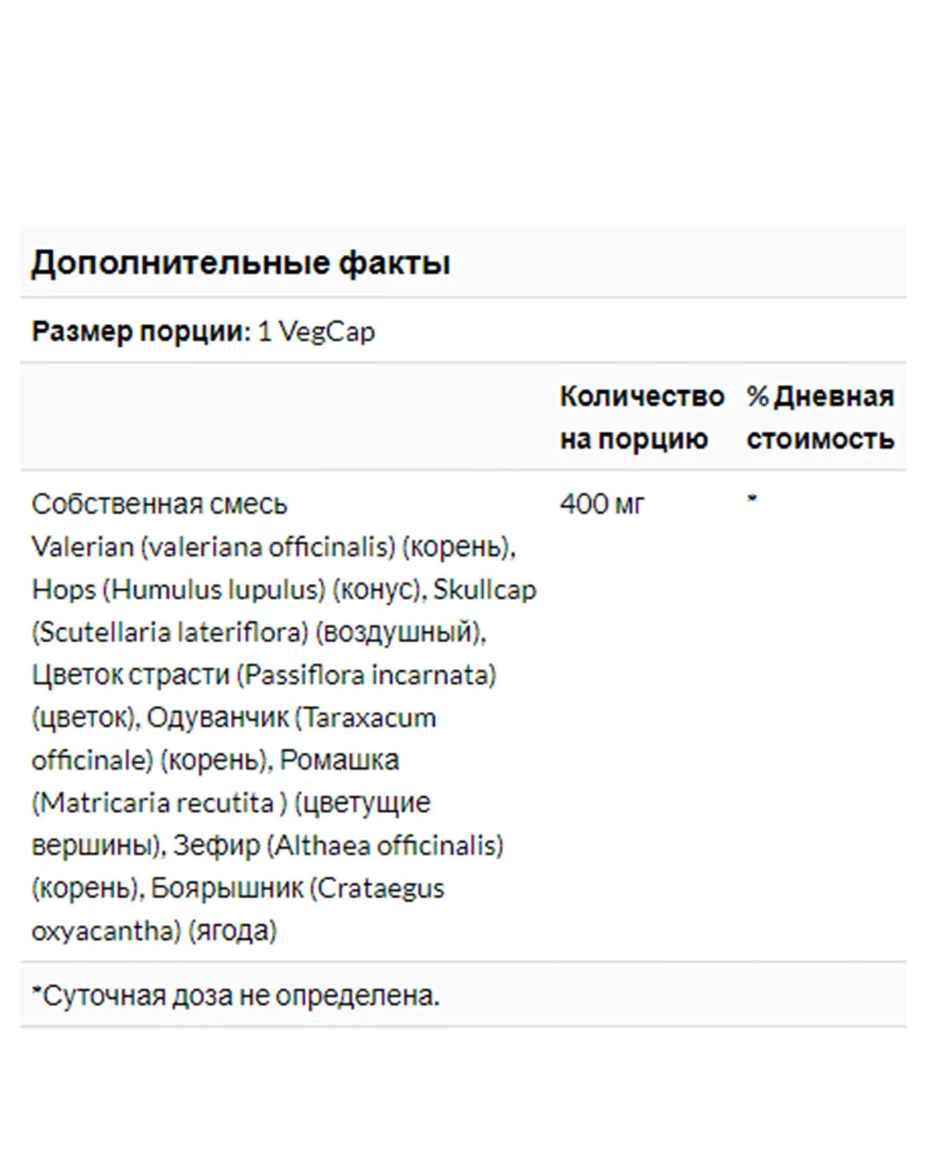Click the "Hops" ingredient name
Image resolution: width=933 pixels, height=1166 pixels.
coord(63,590)
